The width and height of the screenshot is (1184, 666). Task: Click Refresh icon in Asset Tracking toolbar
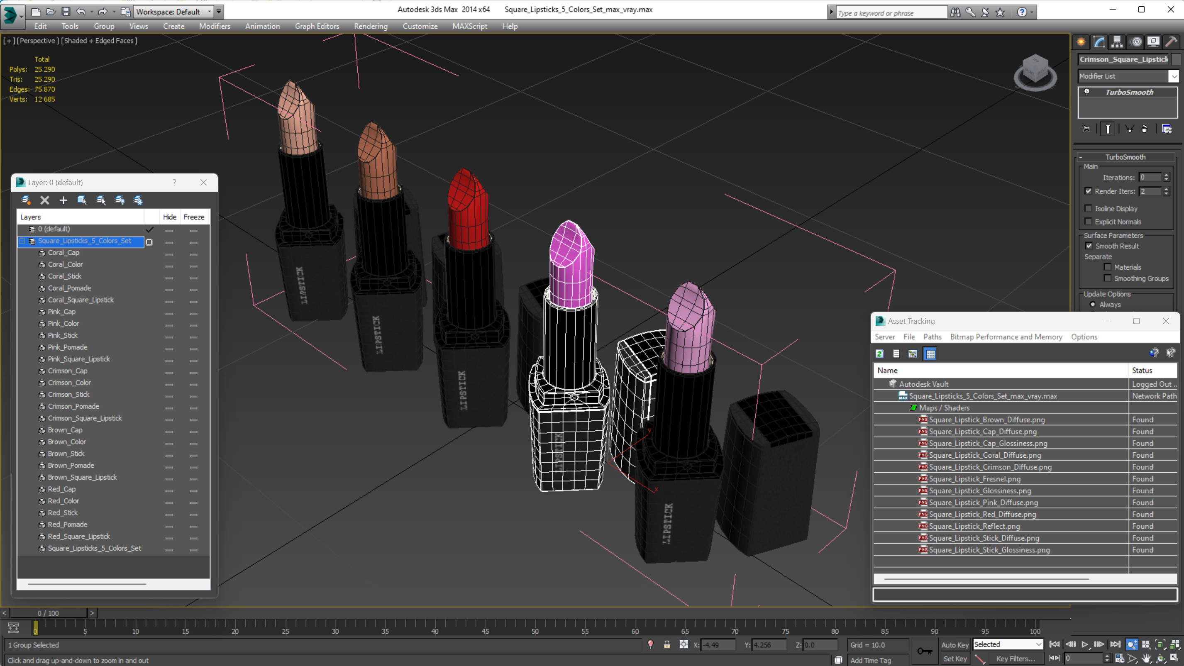coord(879,354)
